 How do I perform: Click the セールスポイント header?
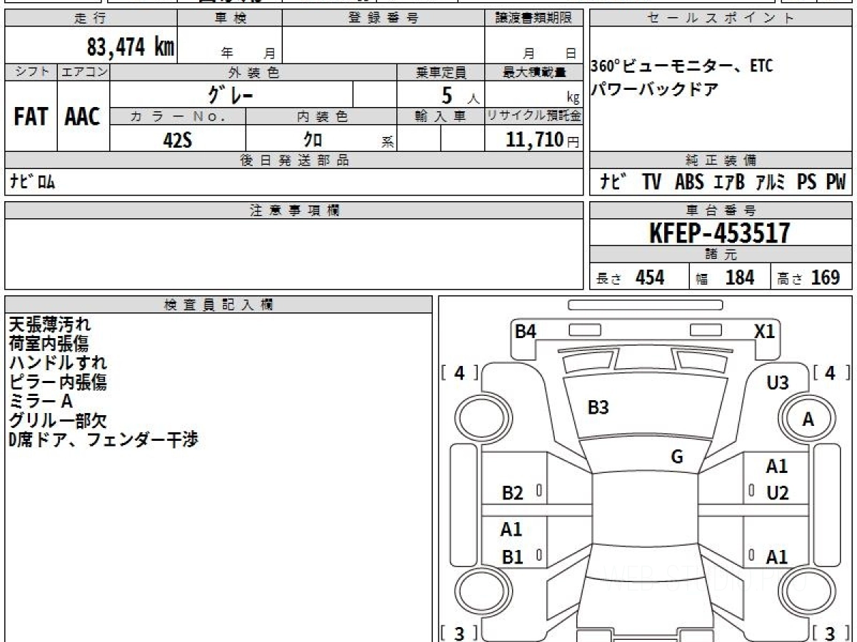pos(721,19)
